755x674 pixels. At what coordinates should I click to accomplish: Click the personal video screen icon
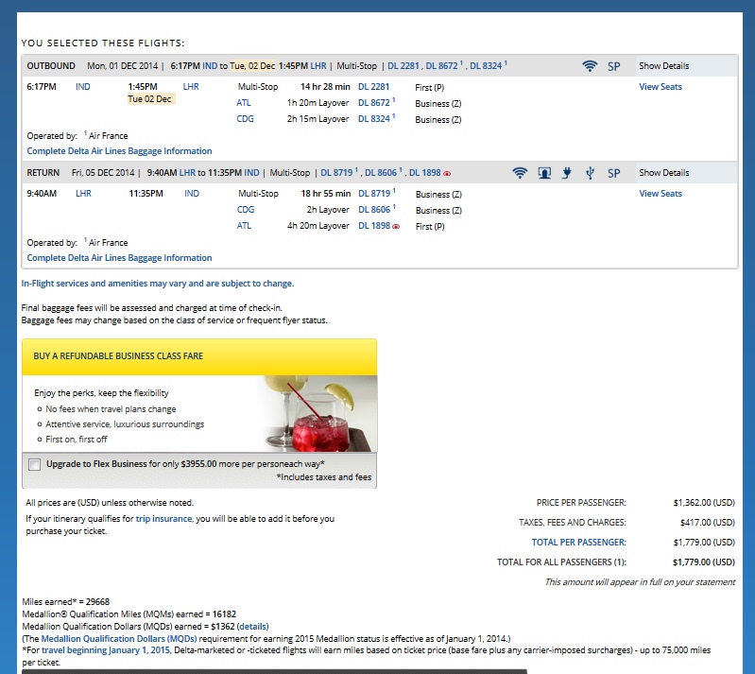coord(544,173)
